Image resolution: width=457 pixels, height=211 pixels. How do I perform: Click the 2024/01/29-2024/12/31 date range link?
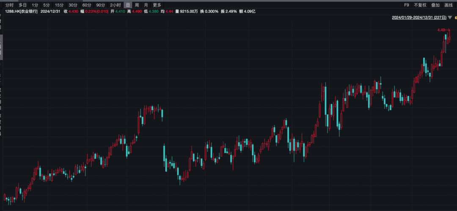(x=418, y=18)
